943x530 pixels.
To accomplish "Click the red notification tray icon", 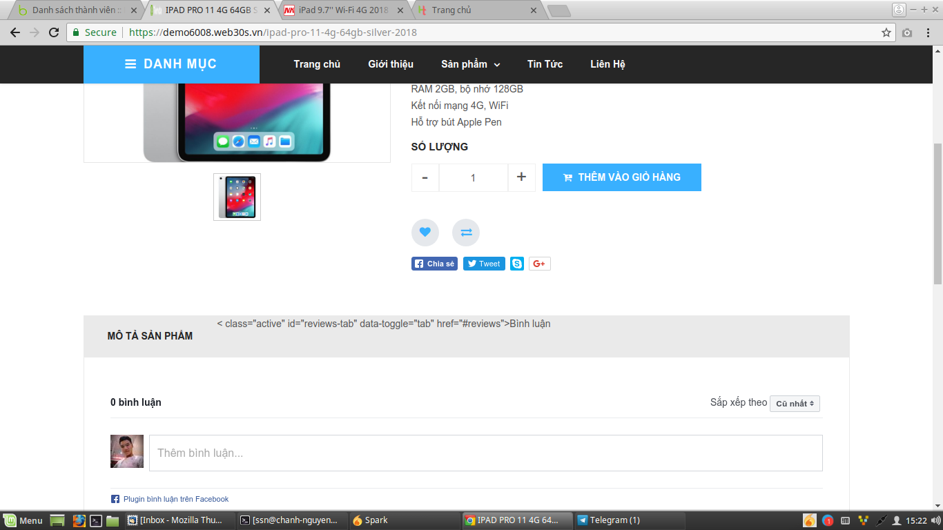I will (828, 520).
